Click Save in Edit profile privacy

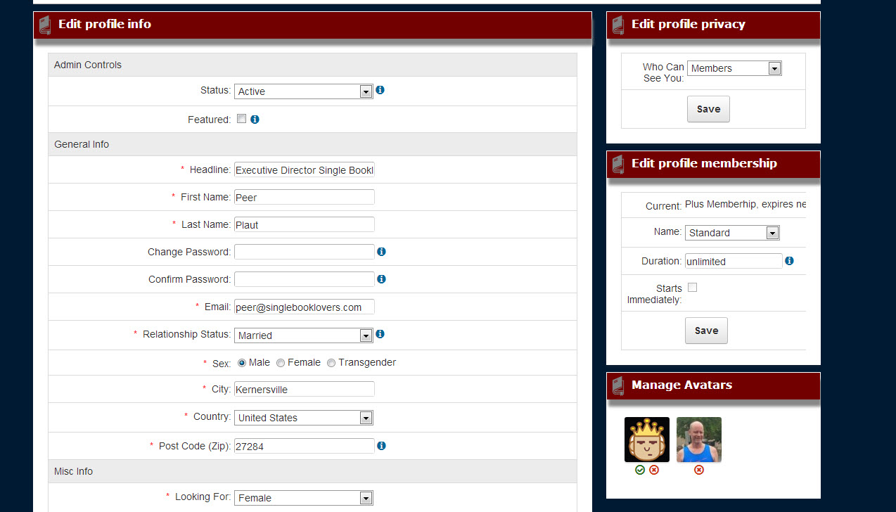(708, 109)
